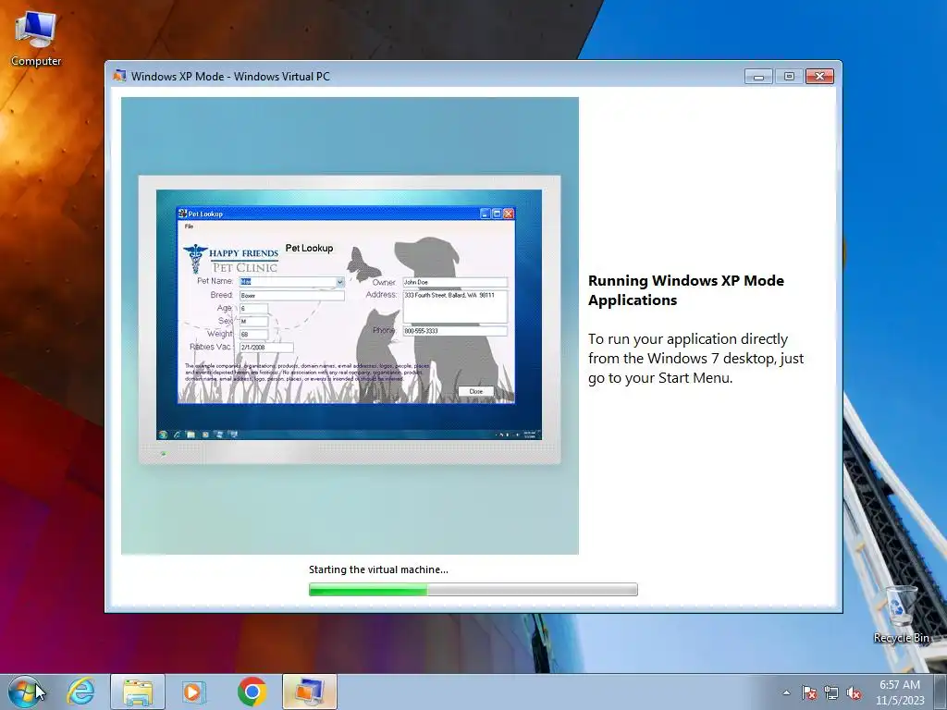Open the clock showing 6:57 AM

pyautogui.click(x=900, y=692)
